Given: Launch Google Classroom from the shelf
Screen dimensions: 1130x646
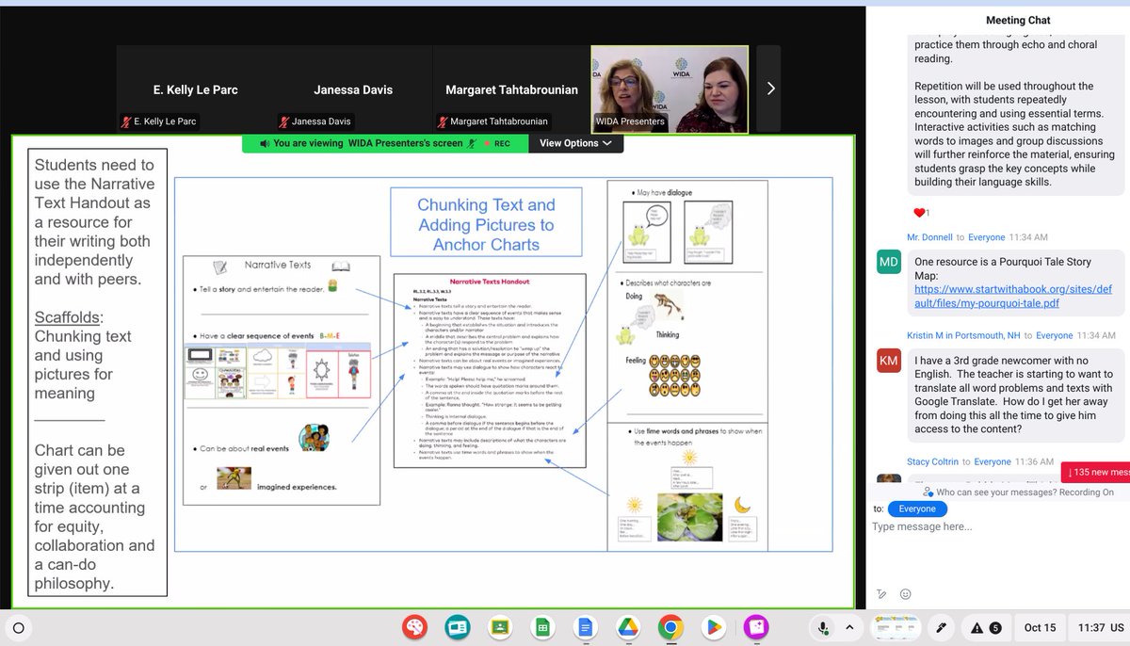Looking at the screenshot, I should tap(500, 627).
